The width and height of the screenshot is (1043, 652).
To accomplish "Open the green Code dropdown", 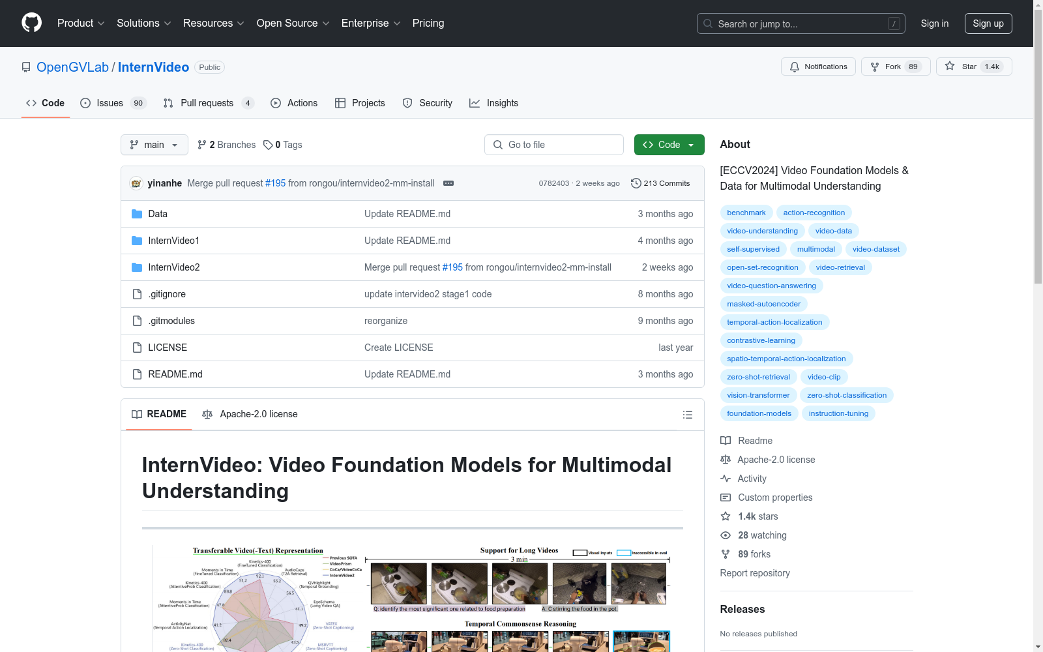I will [669, 145].
